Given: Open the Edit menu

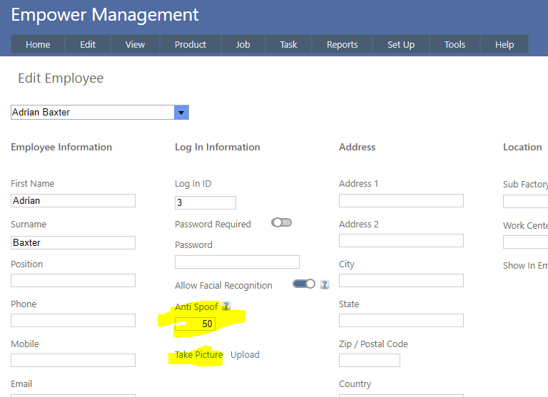Looking at the screenshot, I should [88, 44].
